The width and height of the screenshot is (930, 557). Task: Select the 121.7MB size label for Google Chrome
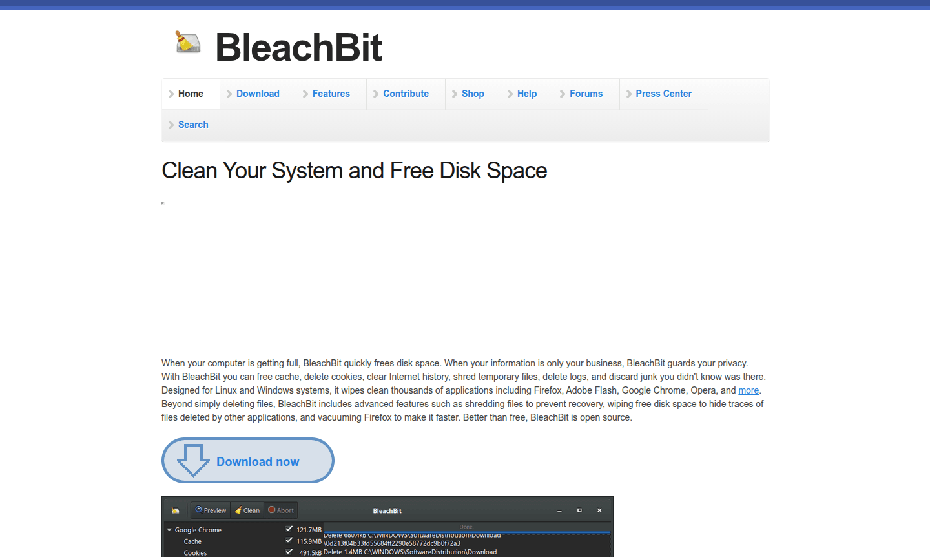pos(310,529)
